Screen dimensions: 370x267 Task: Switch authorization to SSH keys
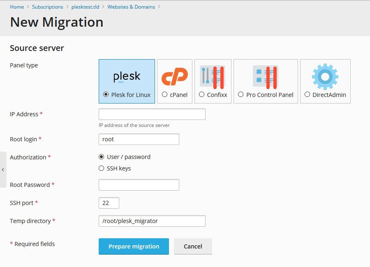pos(102,168)
